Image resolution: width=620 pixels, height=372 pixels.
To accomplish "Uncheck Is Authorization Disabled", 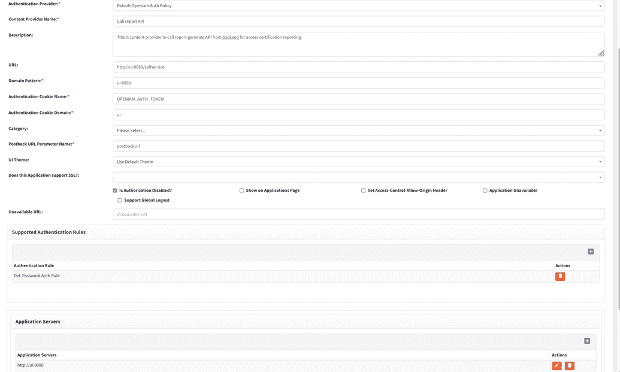I will click(114, 190).
